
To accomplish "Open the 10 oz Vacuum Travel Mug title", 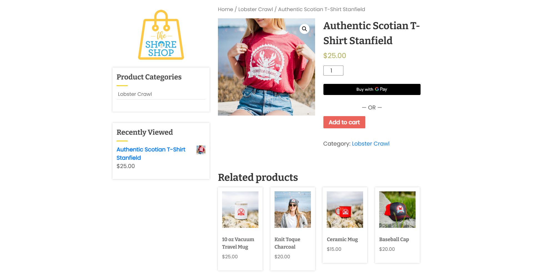I will pos(238,243).
